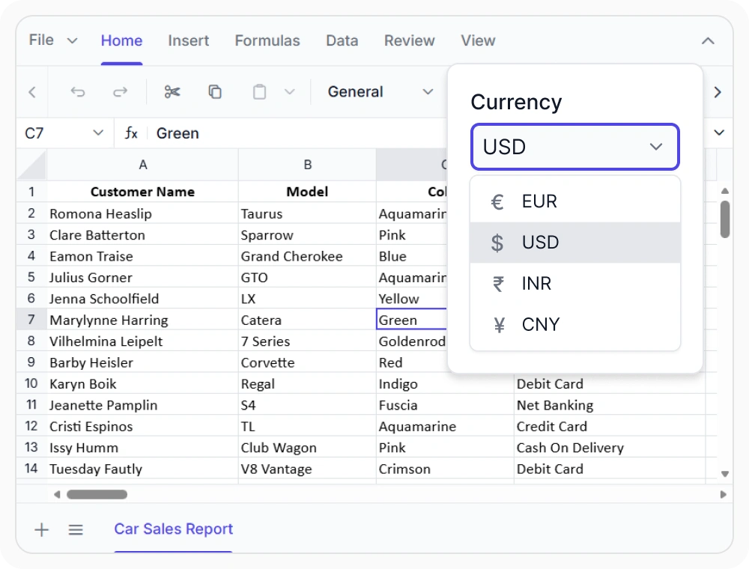Choose CNY from the currency list
Screen dimensions: 749x569
pyautogui.click(x=575, y=325)
